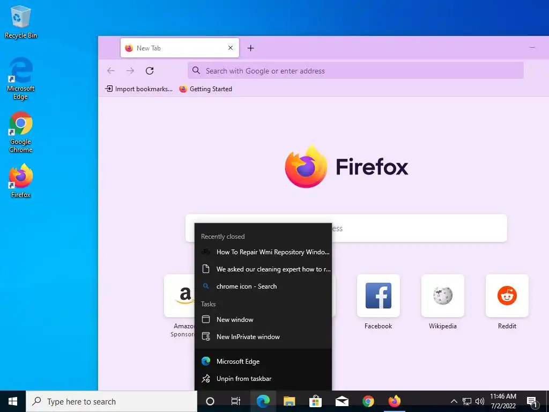
Task: Open recently closed chrome icon search
Action: pyautogui.click(x=263, y=286)
